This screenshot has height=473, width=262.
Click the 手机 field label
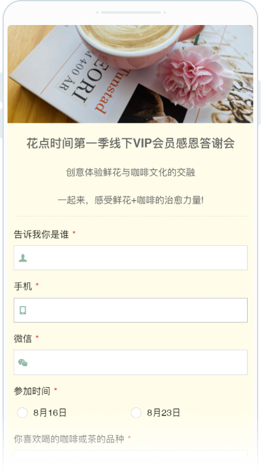click(x=23, y=287)
